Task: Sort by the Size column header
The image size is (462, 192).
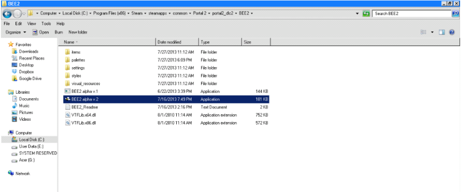Action: point(256,42)
